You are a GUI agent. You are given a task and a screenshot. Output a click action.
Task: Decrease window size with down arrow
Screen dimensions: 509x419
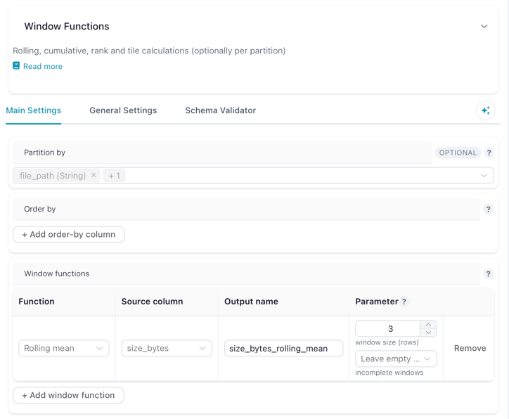tap(428, 333)
